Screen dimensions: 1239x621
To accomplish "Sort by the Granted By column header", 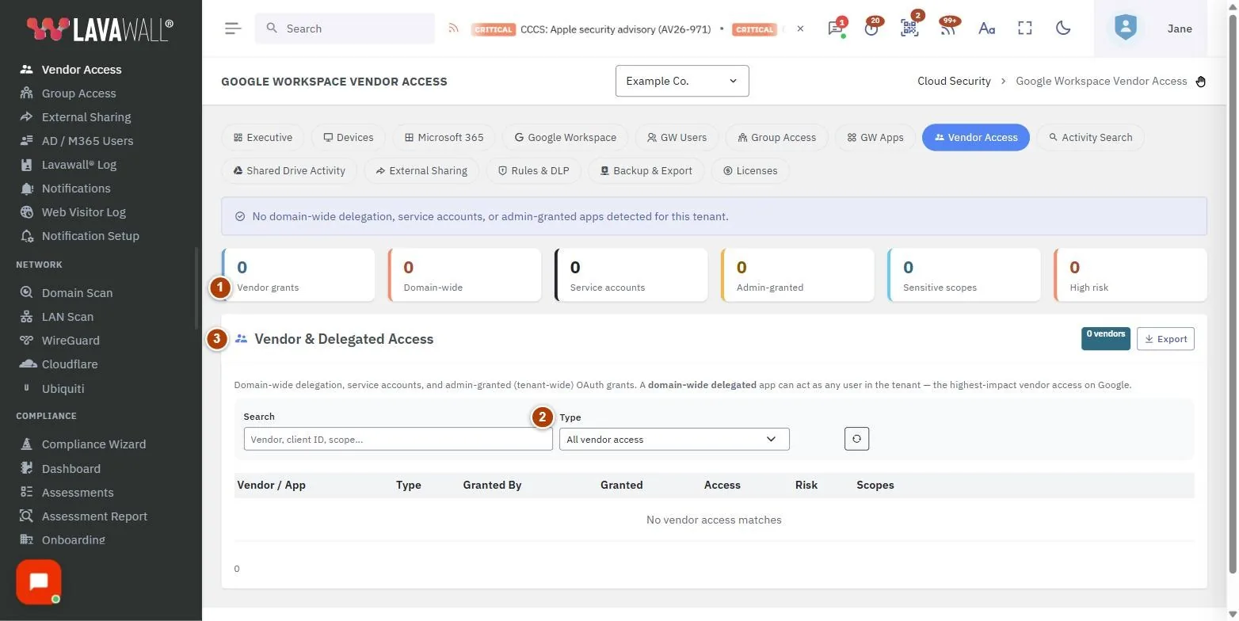I will click(x=492, y=485).
